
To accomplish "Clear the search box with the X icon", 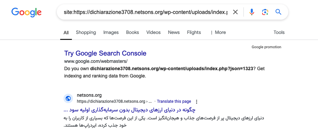I will point(235,12).
